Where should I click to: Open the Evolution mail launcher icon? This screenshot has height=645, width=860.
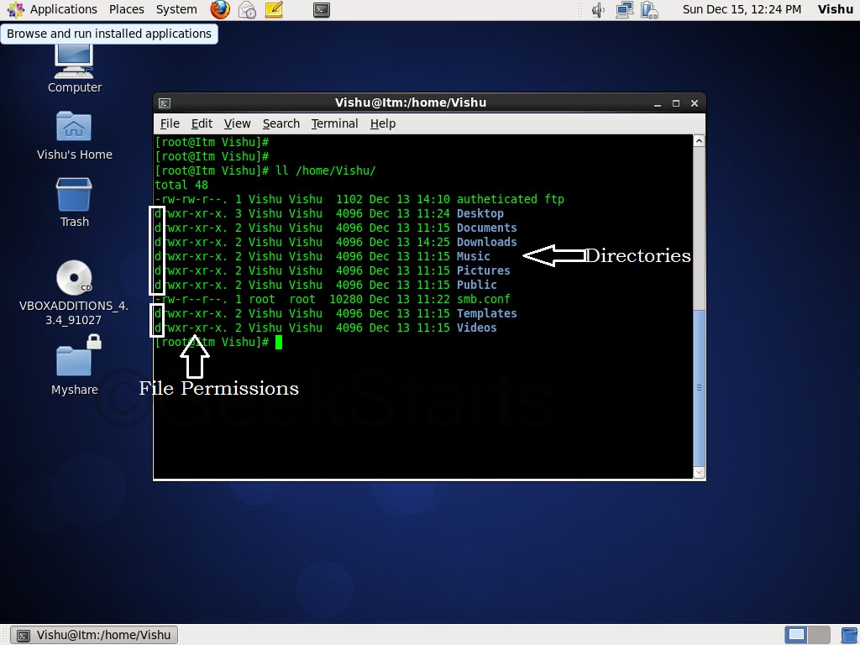[x=247, y=9]
